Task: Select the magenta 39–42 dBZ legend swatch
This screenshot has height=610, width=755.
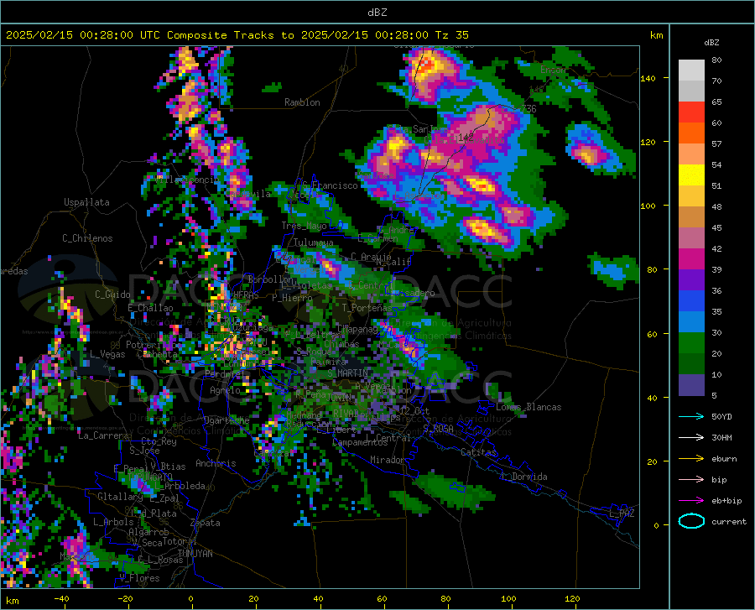Action: coord(691,259)
